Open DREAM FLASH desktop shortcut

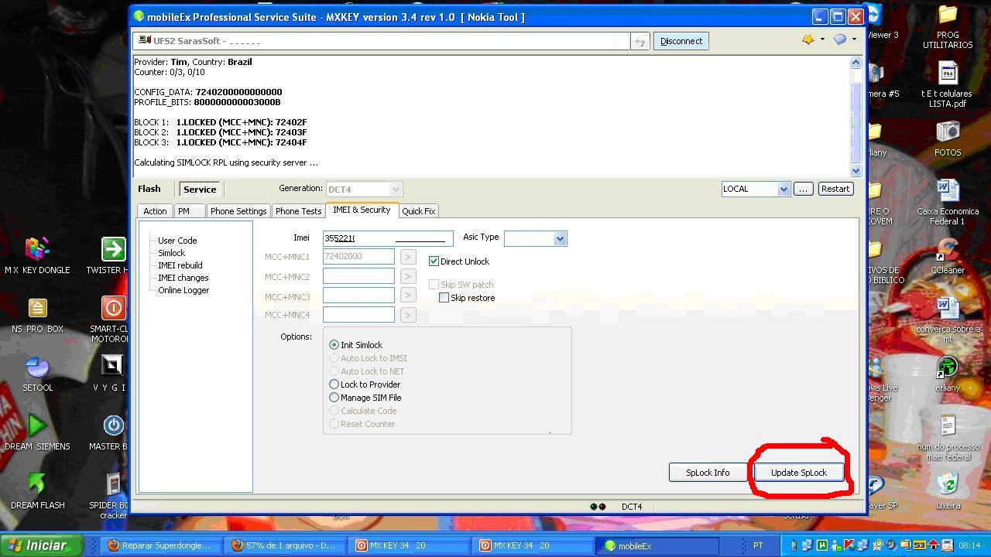coord(37,490)
